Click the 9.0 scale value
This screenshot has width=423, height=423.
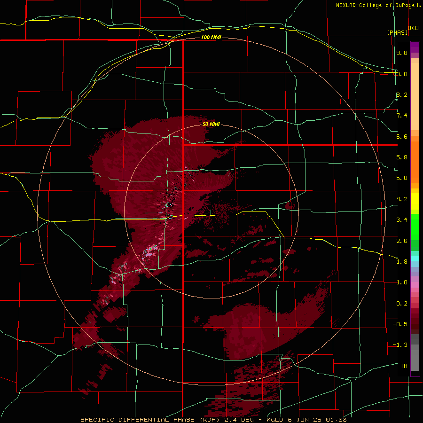pyautogui.click(x=402, y=74)
